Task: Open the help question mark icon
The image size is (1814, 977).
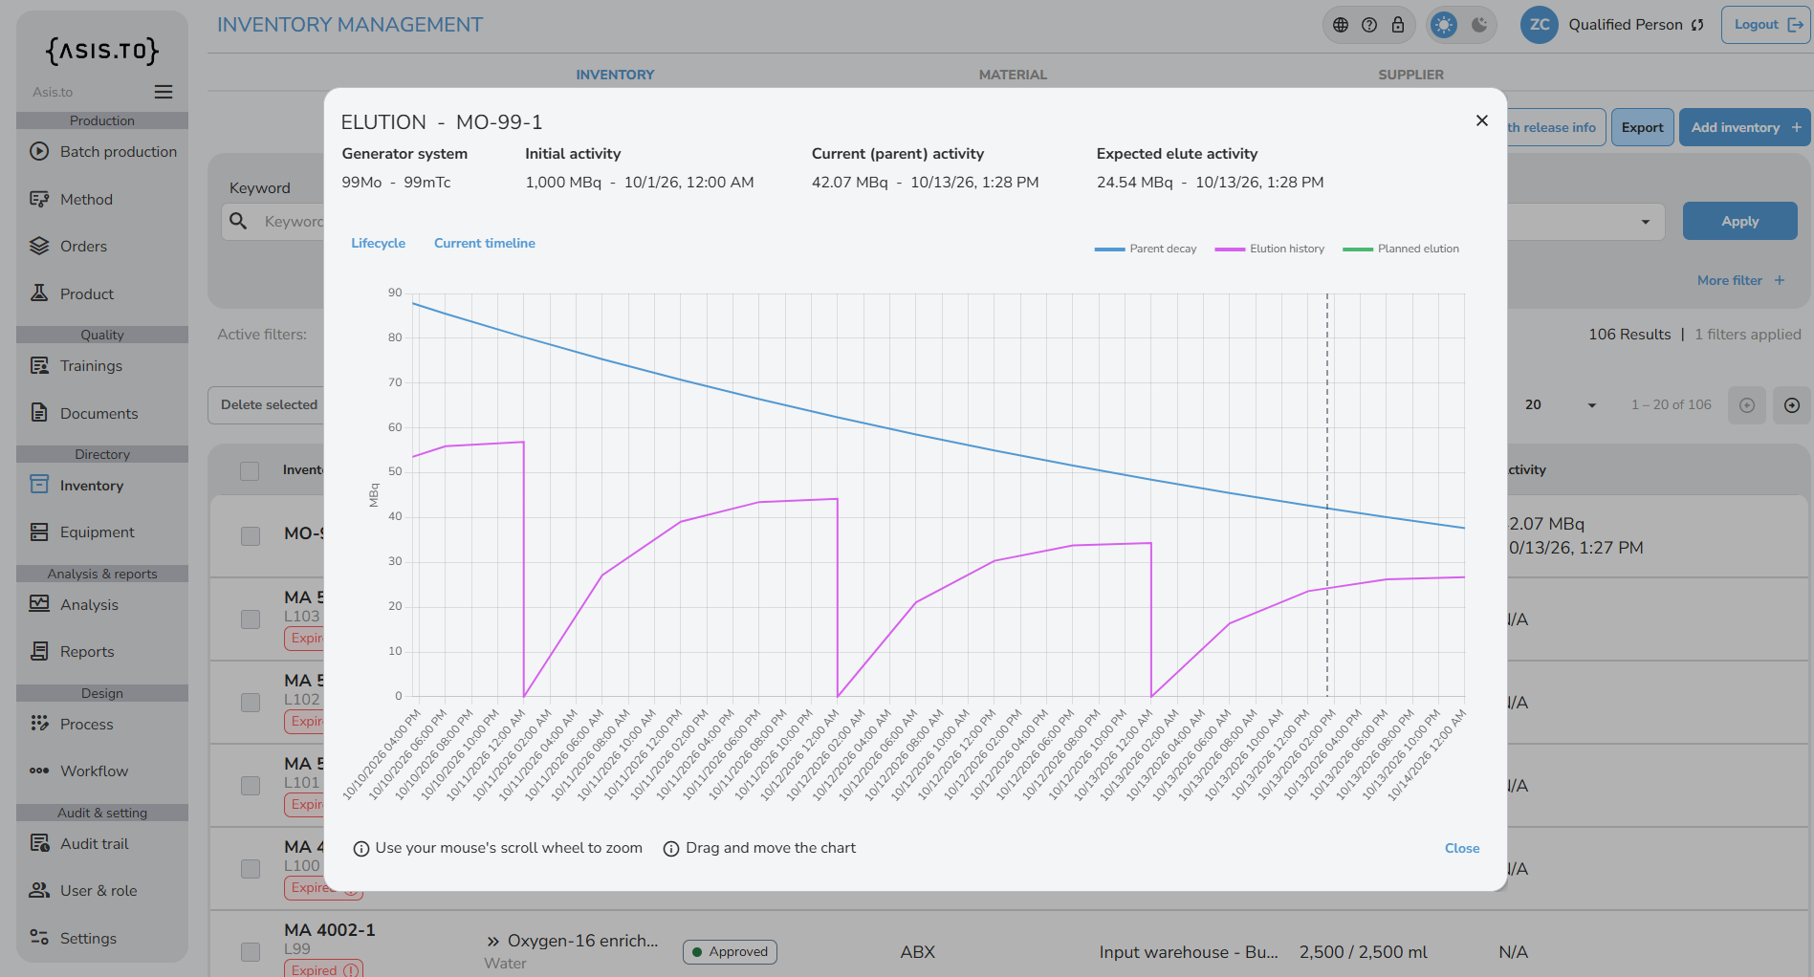Action: click(x=1369, y=25)
